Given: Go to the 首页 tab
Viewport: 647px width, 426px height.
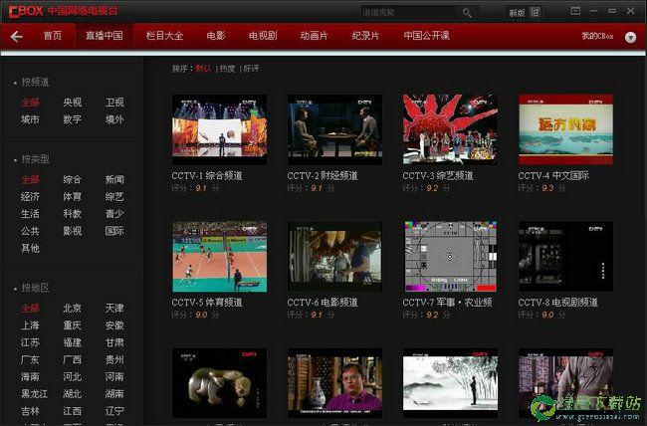Looking at the screenshot, I should (52, 36).
